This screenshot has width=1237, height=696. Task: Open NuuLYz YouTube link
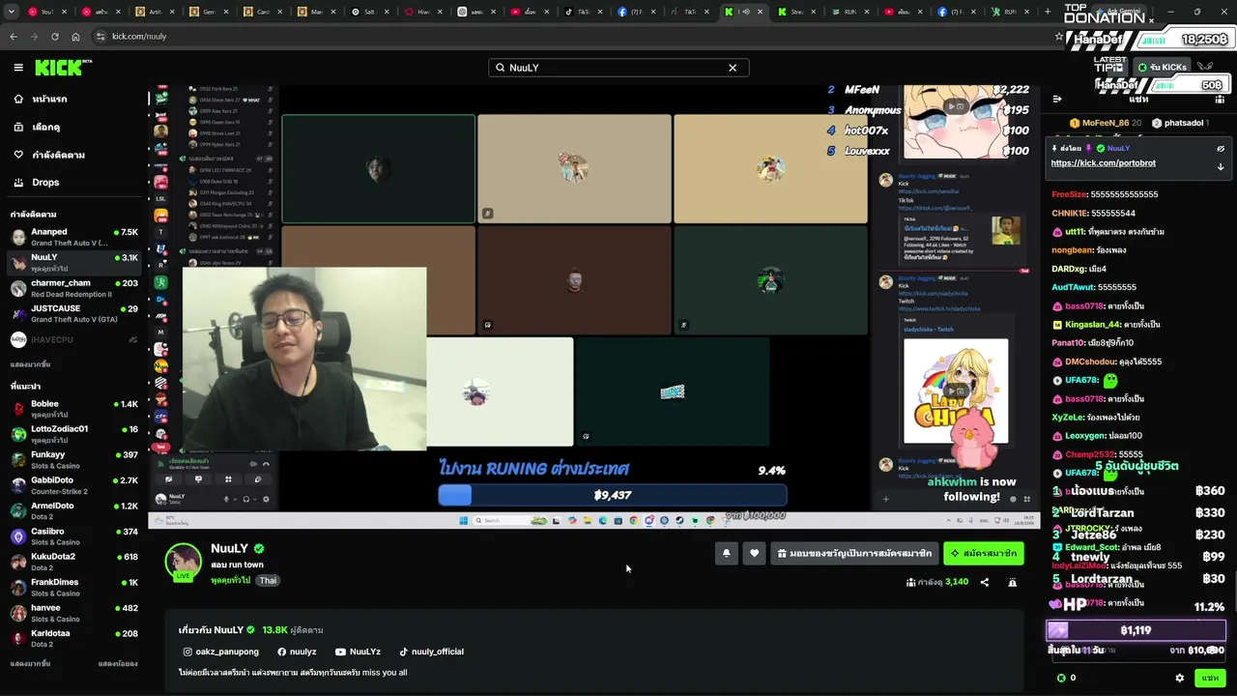(358, 652)
